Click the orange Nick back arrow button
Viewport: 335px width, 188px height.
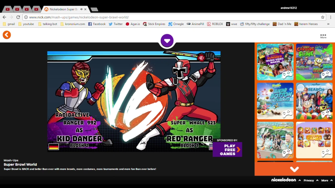(x=7, y=35)
